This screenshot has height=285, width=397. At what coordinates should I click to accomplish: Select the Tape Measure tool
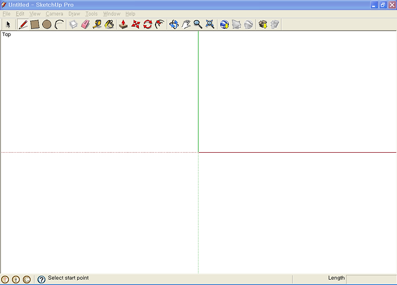coord(97,25)
